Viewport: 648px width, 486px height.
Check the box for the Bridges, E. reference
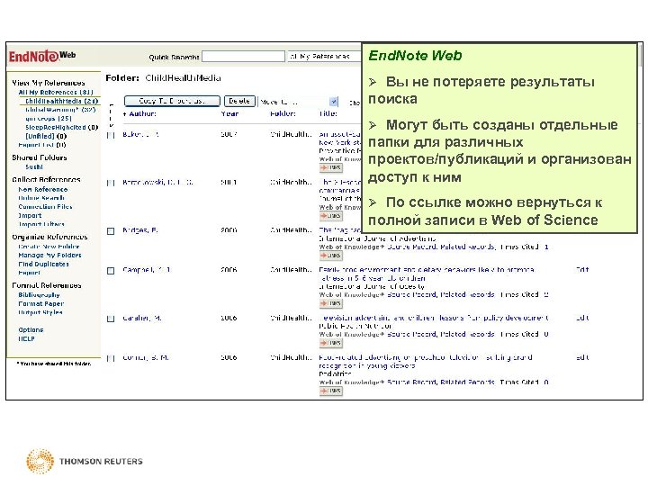click(111, 231)
